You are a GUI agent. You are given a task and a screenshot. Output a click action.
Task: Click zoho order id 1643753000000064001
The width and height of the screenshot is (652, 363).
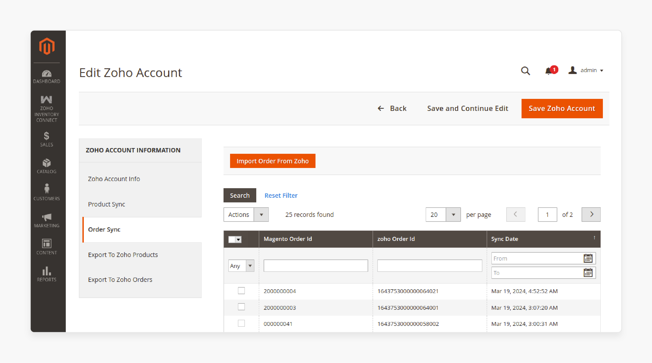pos(408,308)
